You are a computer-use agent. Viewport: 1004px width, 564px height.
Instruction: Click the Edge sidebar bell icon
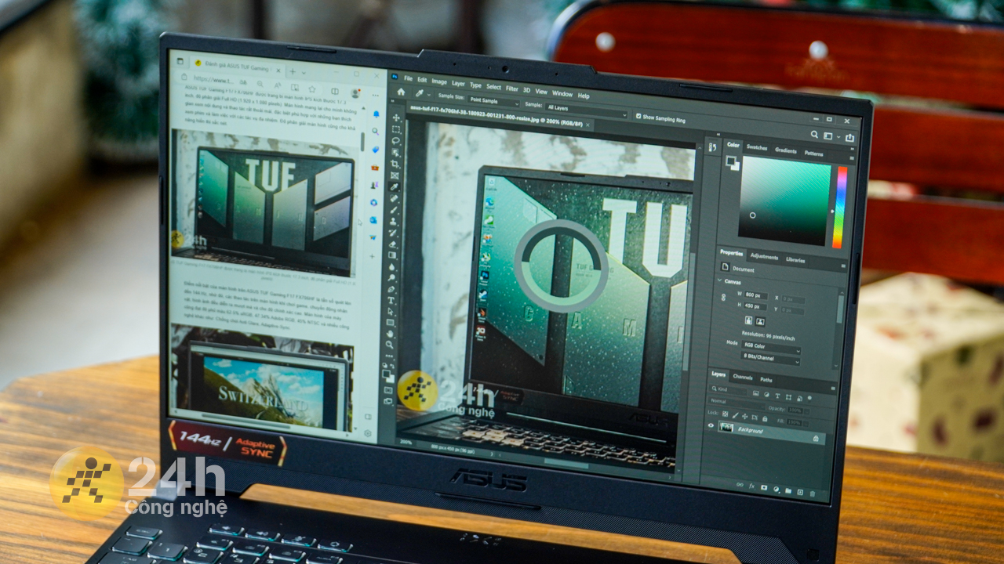point(376,114)
